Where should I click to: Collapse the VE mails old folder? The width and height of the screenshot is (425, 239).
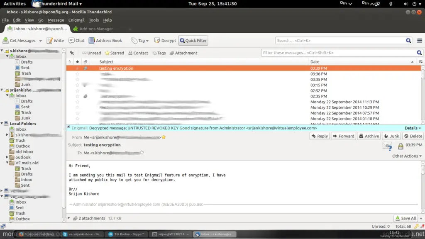tap(7, 163)
